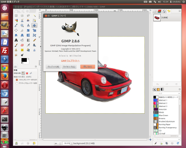Select the Heal tool

click(x=22, y=50)
